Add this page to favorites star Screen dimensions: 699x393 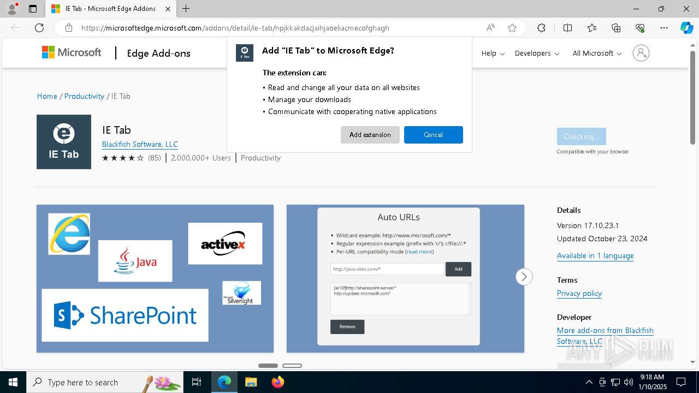[512, 28]
